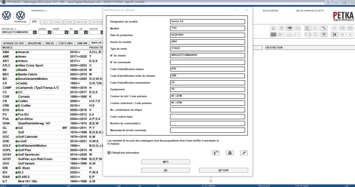Click the pencil edit icon in the dialog
The width and height of the screenshot is (355, 187).
(x=244, y=153)
